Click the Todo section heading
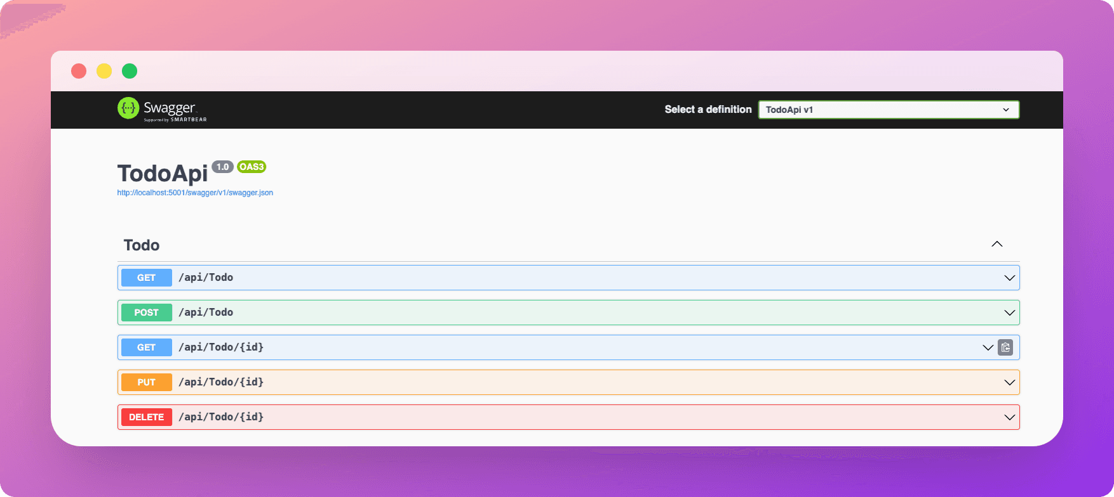1114x497 pixels. [x=142, y=245]
